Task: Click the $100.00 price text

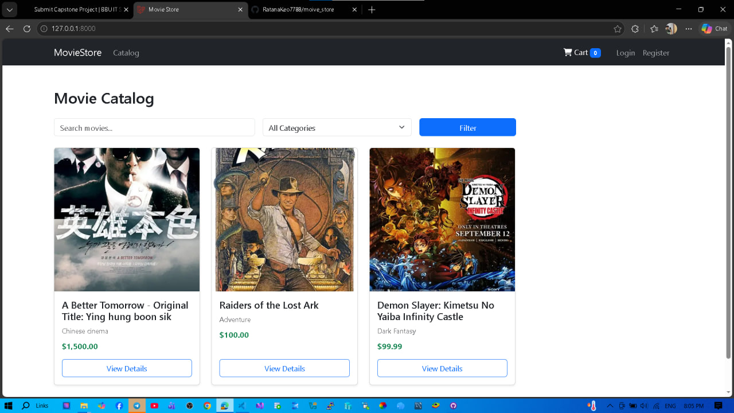Action: pyautogui.click(x=234, y=335)
